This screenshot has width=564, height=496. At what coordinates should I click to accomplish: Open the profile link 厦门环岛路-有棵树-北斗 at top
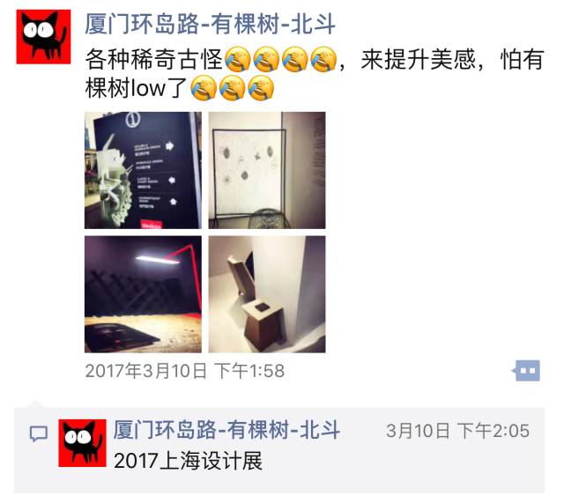click(x=210, y=24)
